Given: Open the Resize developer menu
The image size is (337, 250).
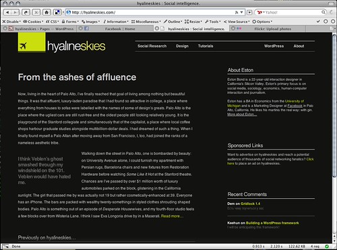Looking at the screenshot, I should [193, 22].
